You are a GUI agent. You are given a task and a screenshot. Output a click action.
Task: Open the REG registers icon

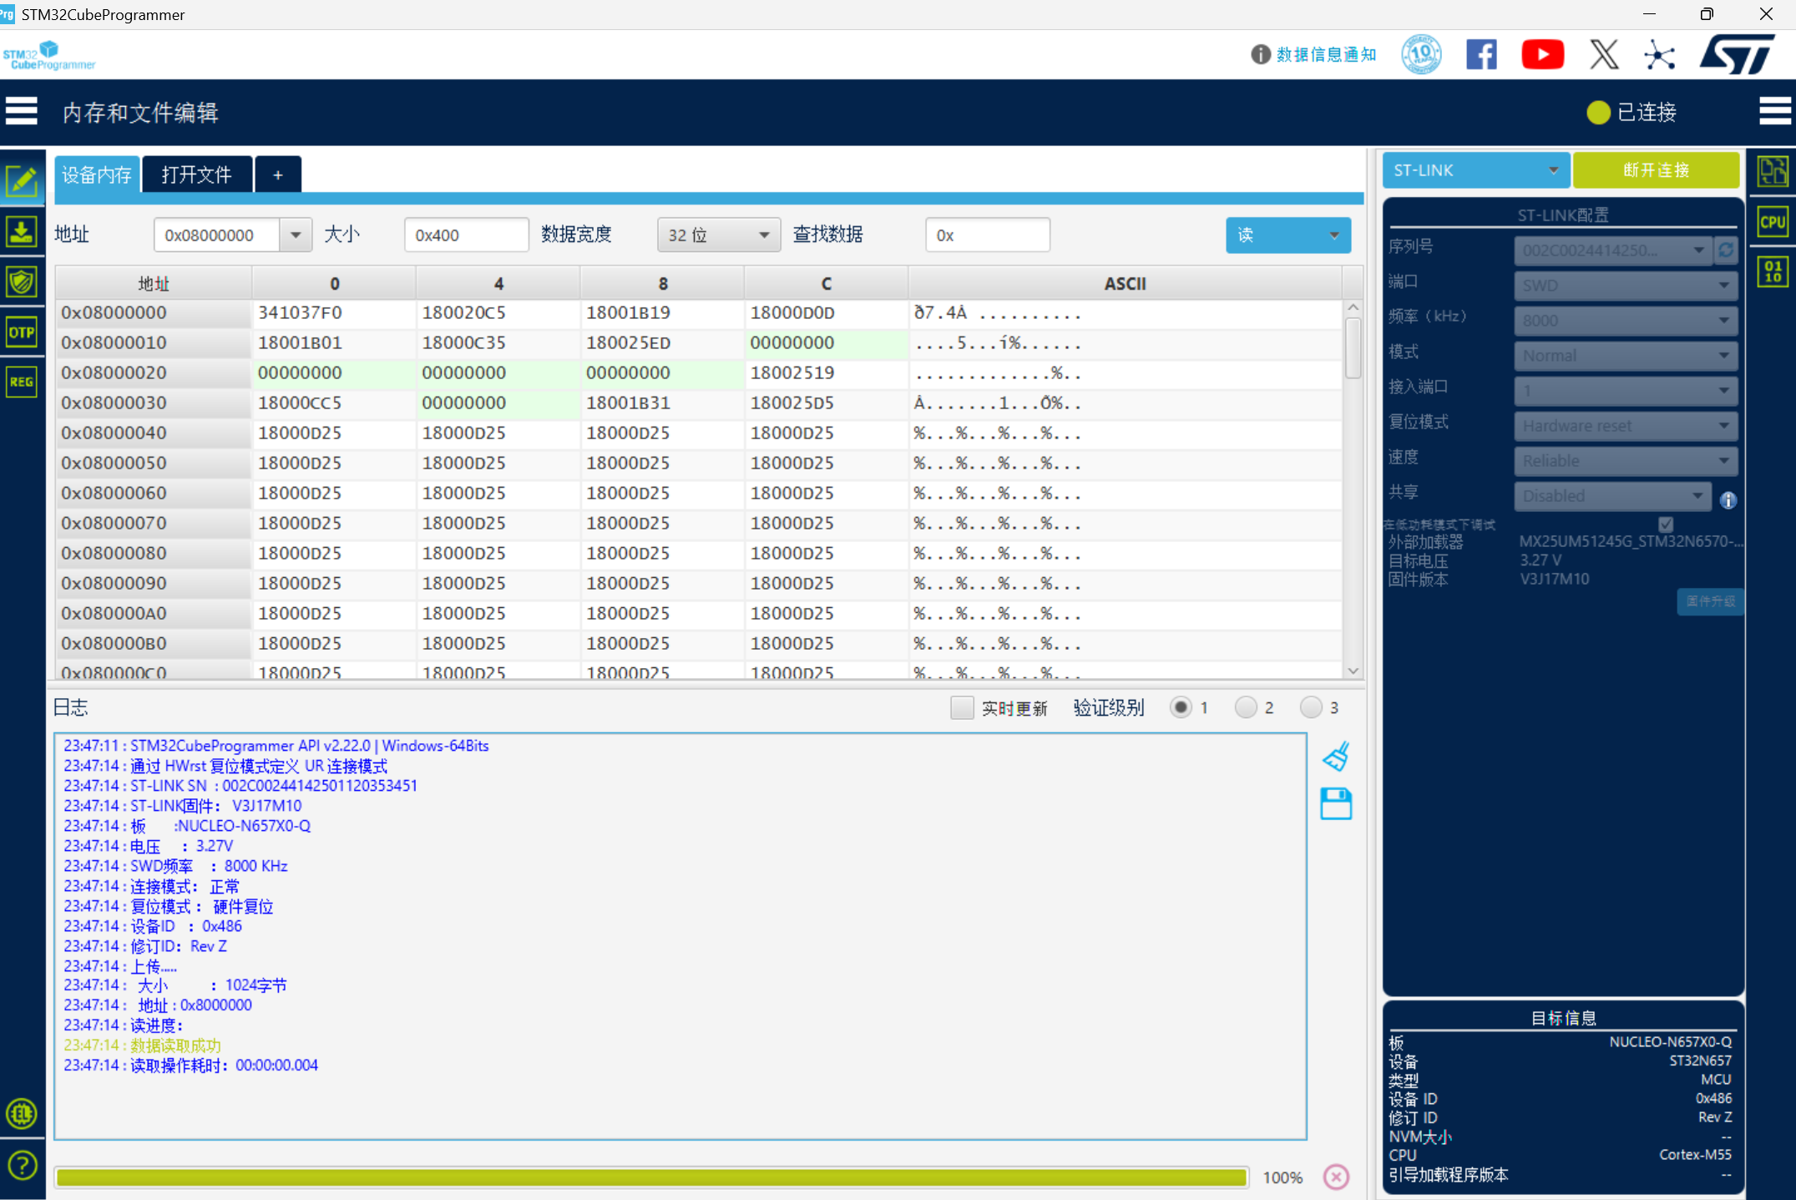pos(22,382)
